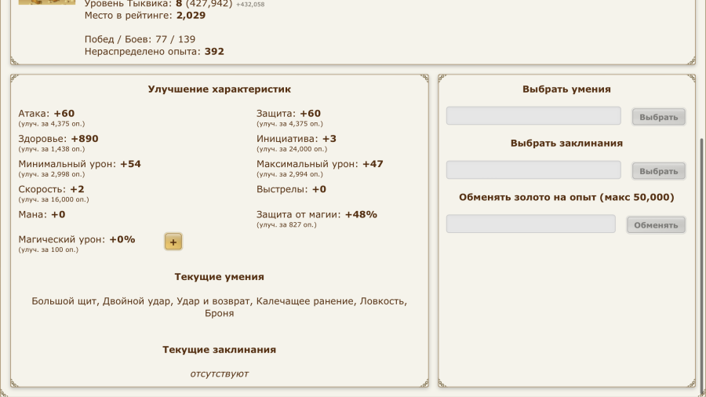
Task: Click the pumpkin avatar image
Action: 47,2
